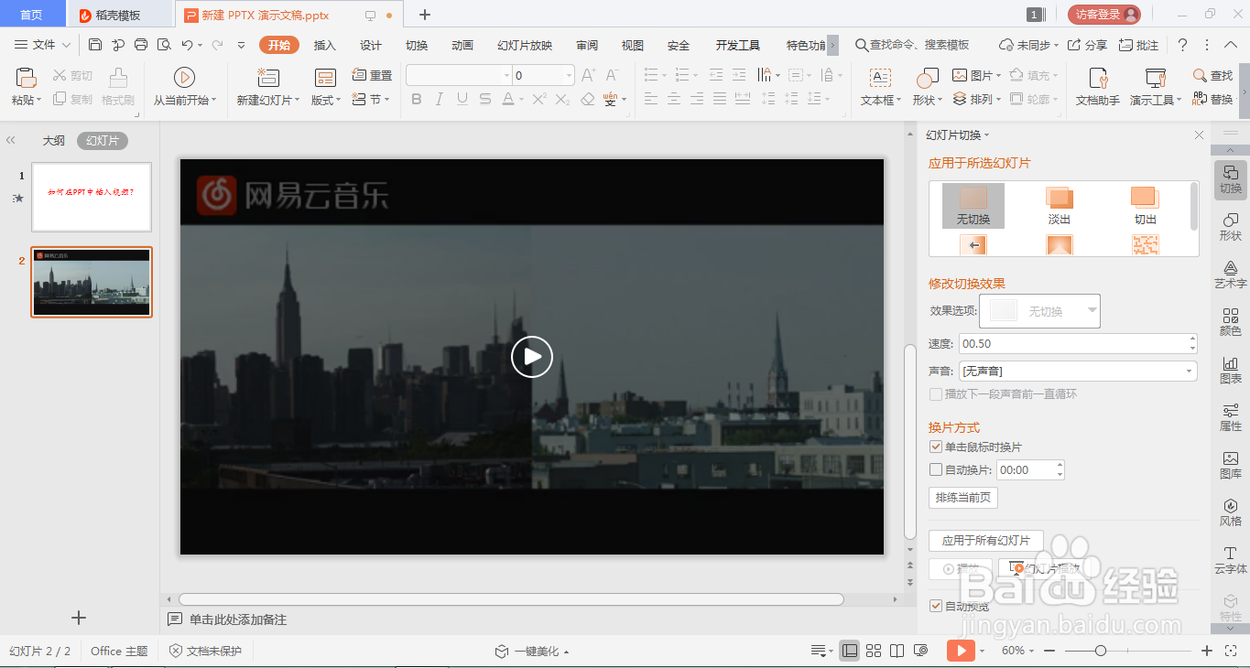The image size is (1250, 668).
Task: Click the reading view icon in status bar
Action: click(897, 651)
